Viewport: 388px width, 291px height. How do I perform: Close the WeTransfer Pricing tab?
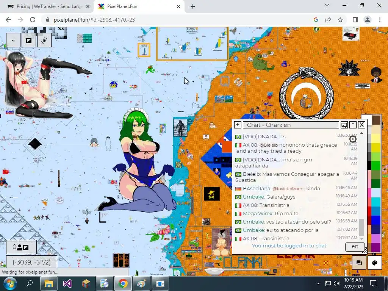coord(88,6)
